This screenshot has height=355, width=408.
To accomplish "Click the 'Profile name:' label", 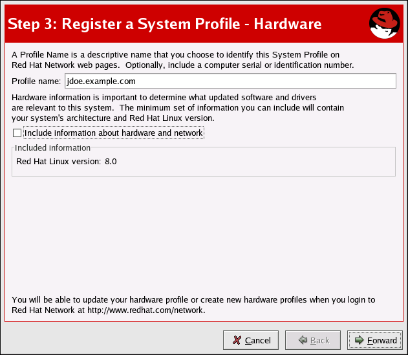I will 36,81.
